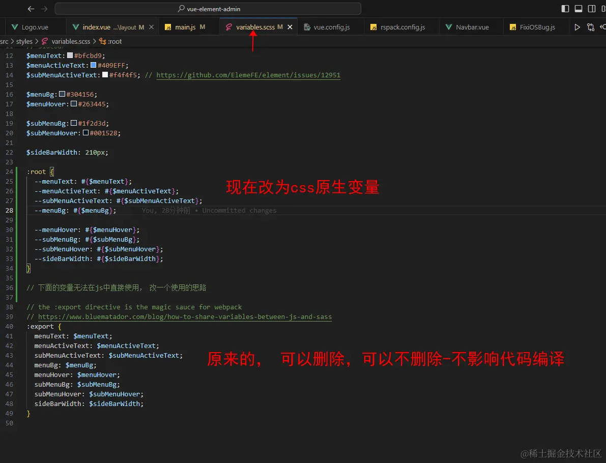Screen dimensions: 606x463
Task: Click the export line subMenuActiveText: $subMenuActiveText
Action: pos(108,356)
